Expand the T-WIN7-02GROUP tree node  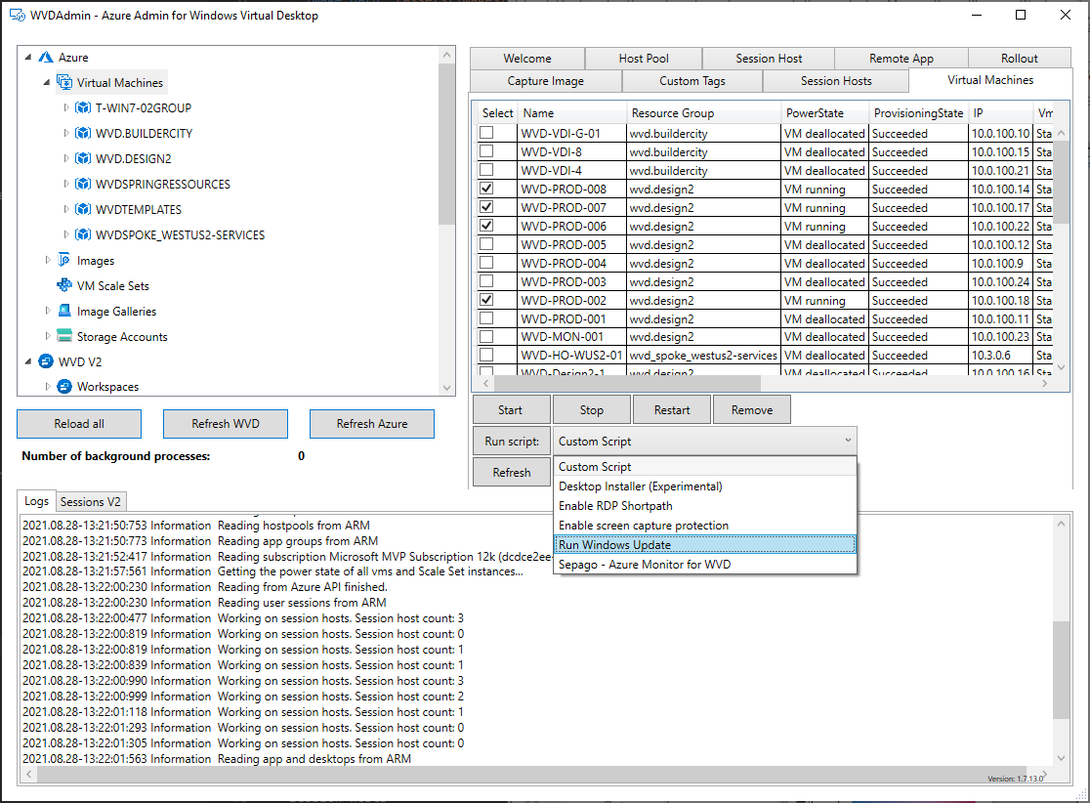coord(66,107)
